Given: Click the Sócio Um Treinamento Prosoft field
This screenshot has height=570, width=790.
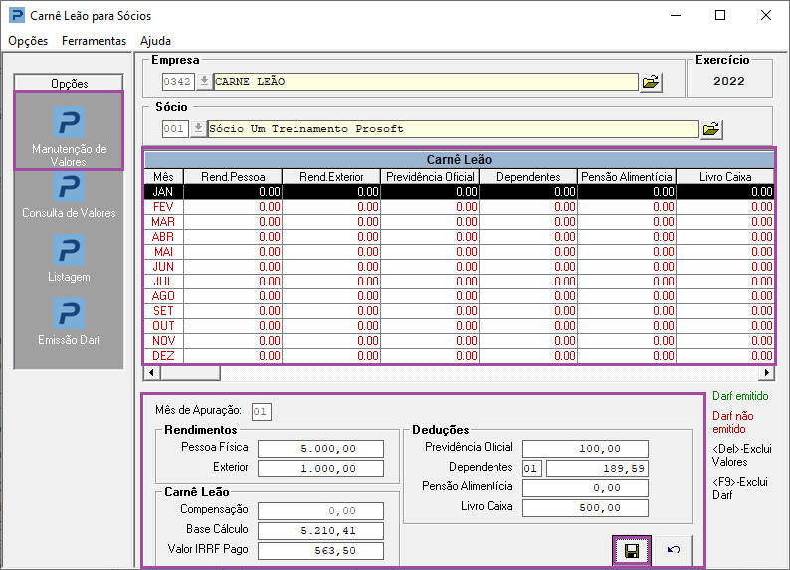Looking at the screenshot, I should pyautogui.click(x=454, y=129).
